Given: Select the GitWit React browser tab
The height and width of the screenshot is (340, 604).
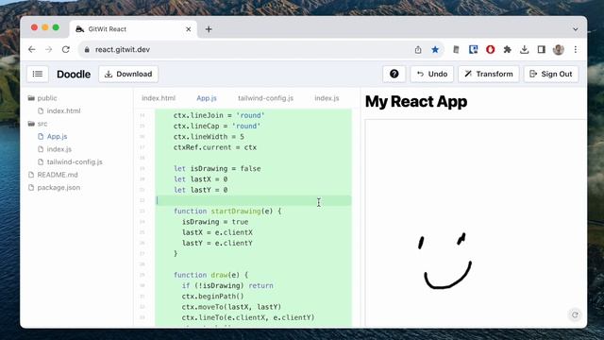Looking at the screenshot, I should pyautogui.click(x=133, y=29).
